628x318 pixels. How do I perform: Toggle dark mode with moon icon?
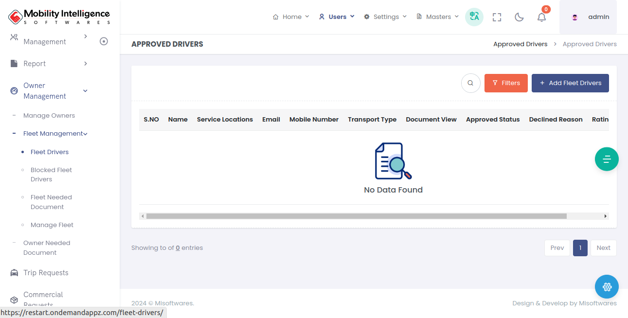(519, 17)
